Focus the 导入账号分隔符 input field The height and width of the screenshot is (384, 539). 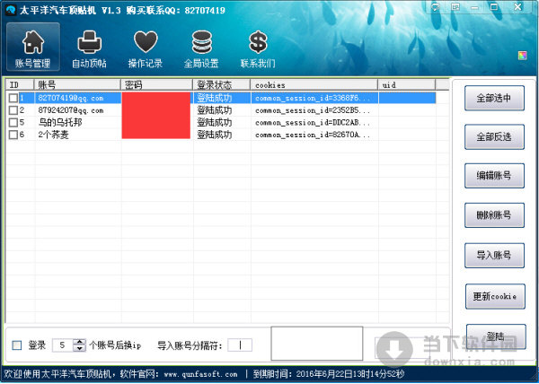(x=240, y=345)
